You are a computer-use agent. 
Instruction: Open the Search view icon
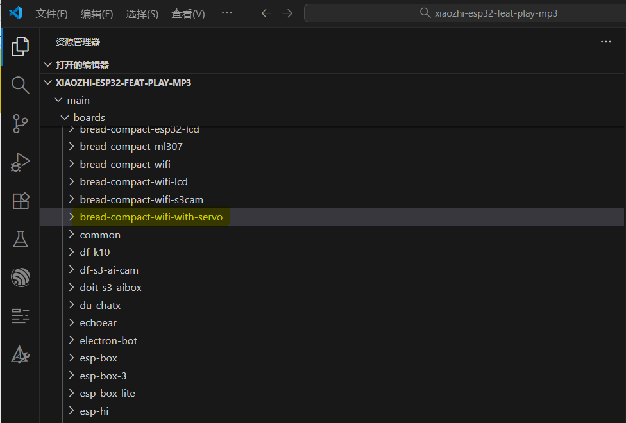coord(21,85)
